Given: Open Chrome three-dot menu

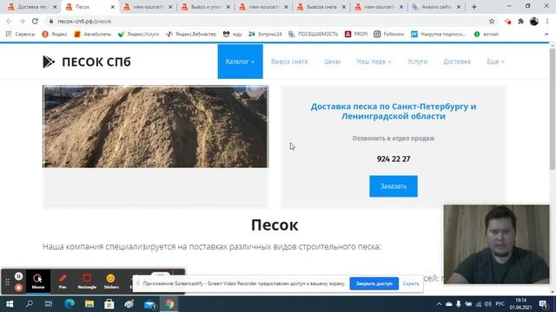Looking at the screenshot, I should [x=546, y=21].
